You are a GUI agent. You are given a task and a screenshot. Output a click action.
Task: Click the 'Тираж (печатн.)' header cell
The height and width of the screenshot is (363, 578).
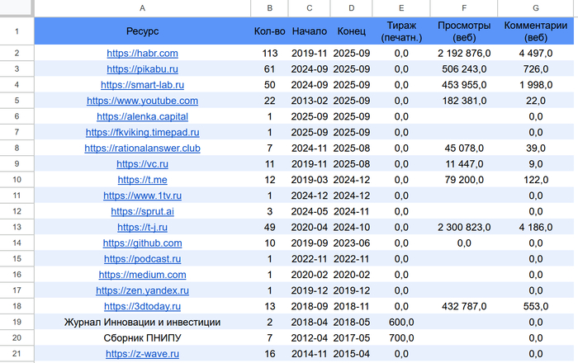(x=401, y=31)
